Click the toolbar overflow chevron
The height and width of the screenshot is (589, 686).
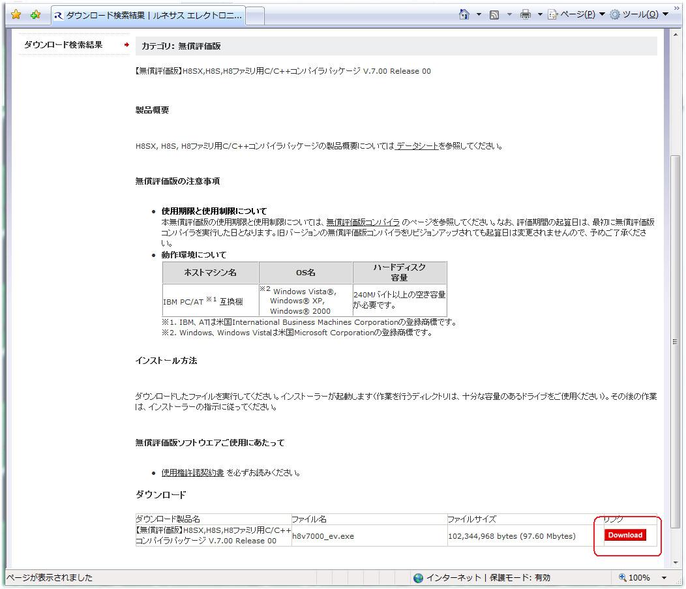(x=676, y=9)
